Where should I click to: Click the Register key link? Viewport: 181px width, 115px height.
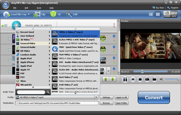[x=173, y=8]
